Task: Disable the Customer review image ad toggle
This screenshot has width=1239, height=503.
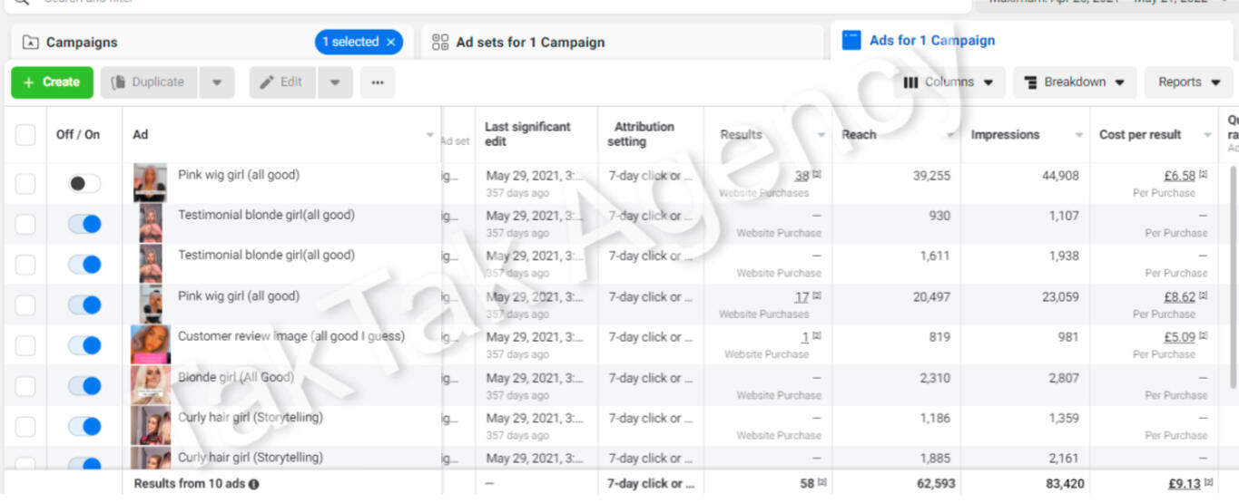Action: [x=84, y=345]
